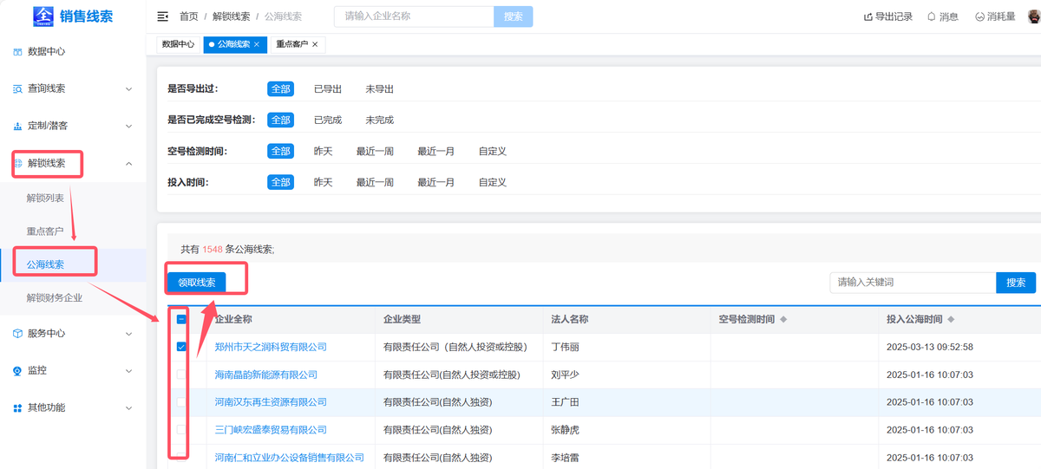Check the 河南汉东再生资源有限公司 row checkbox
Screen dimensions: 1041x469
pos(181,402)
